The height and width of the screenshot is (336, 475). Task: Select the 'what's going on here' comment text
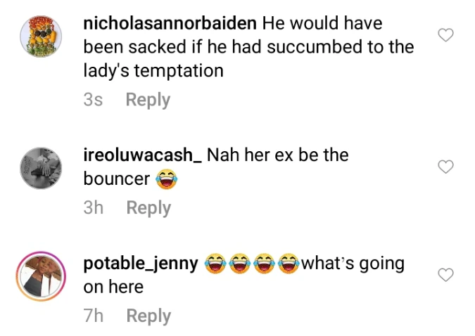(x=244, y=275)
